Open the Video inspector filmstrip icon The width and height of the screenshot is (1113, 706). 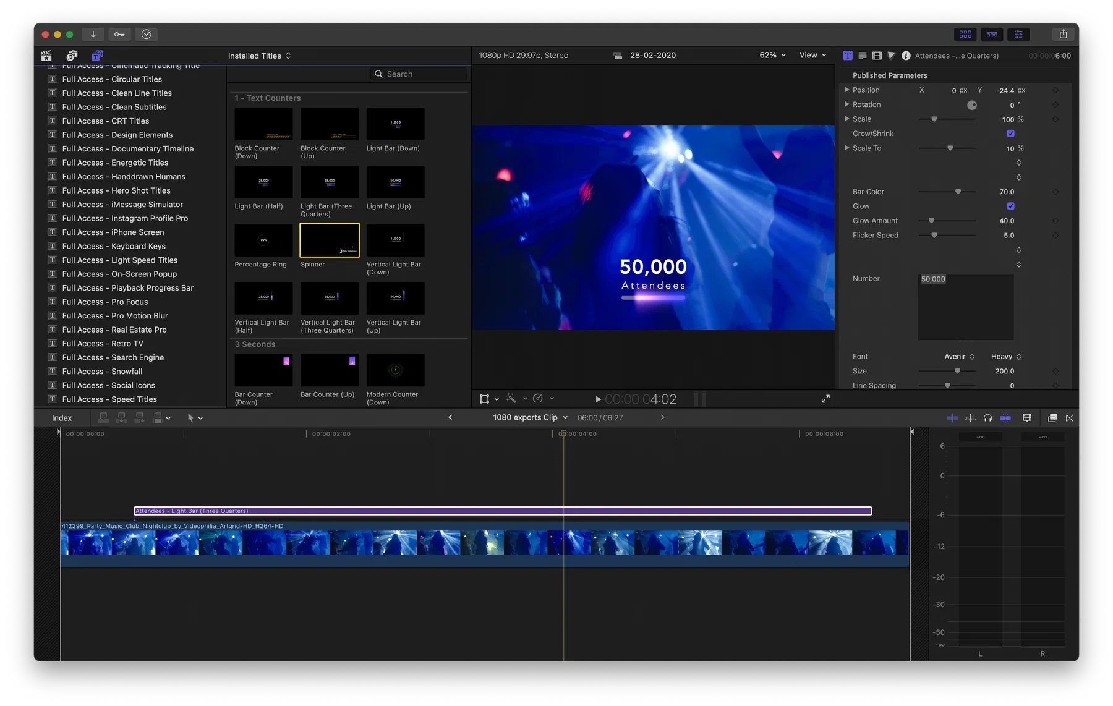pos(877,56)
